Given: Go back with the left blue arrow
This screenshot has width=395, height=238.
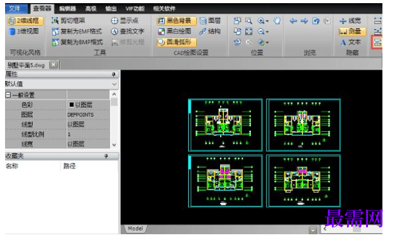Looking at the screenshot, I should pos(293,21).
